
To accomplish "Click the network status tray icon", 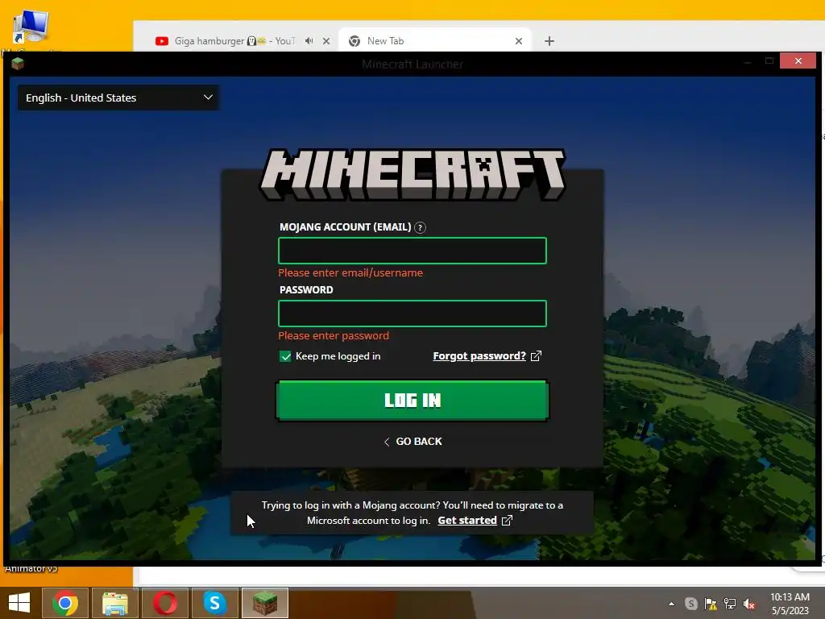I will (730, 604).
